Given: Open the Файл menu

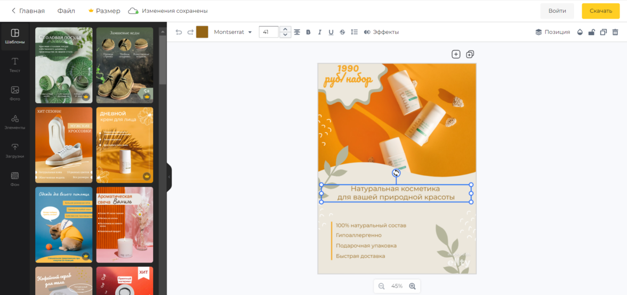Looking at the screenshot, I should click(66, 11).
